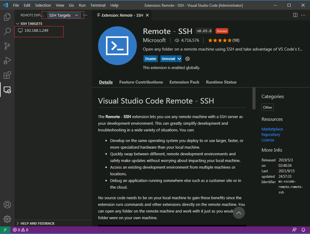
Task: Open notifications bell in status bar
Action: 303,230
